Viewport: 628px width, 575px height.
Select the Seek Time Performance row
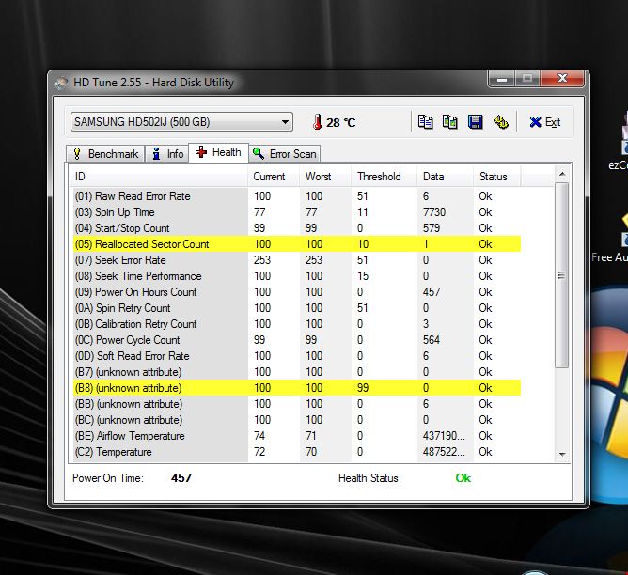click(297, 276)
